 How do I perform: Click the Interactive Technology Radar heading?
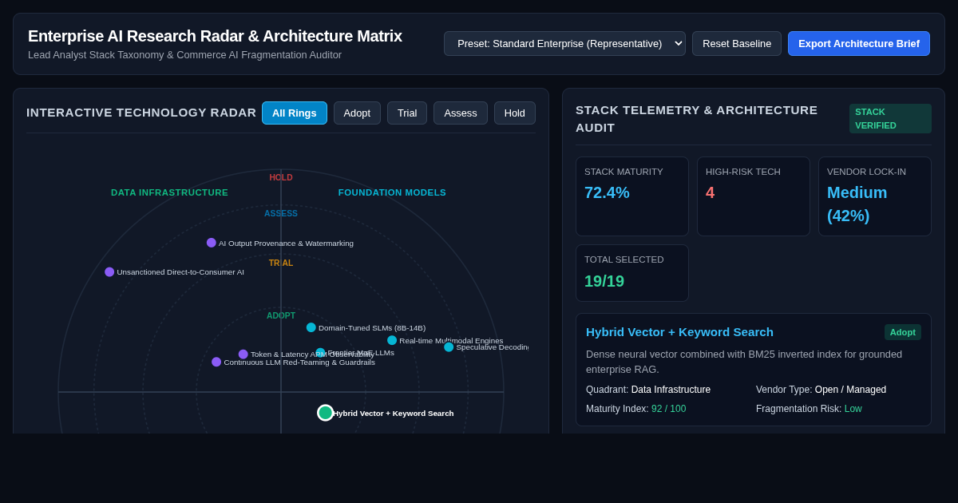pos(141,113)
